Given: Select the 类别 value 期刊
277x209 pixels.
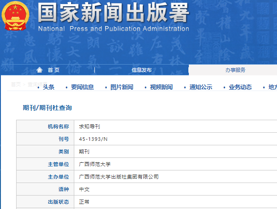Looking at the screenshot, I should (84, 152).
